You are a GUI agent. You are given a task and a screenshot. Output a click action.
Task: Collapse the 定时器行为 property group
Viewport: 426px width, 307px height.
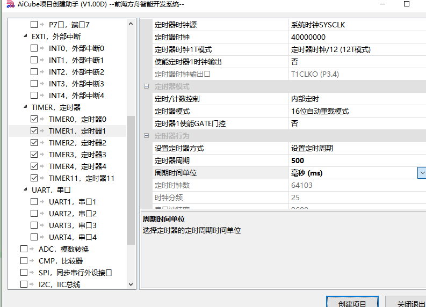click(x=146, y=136)
